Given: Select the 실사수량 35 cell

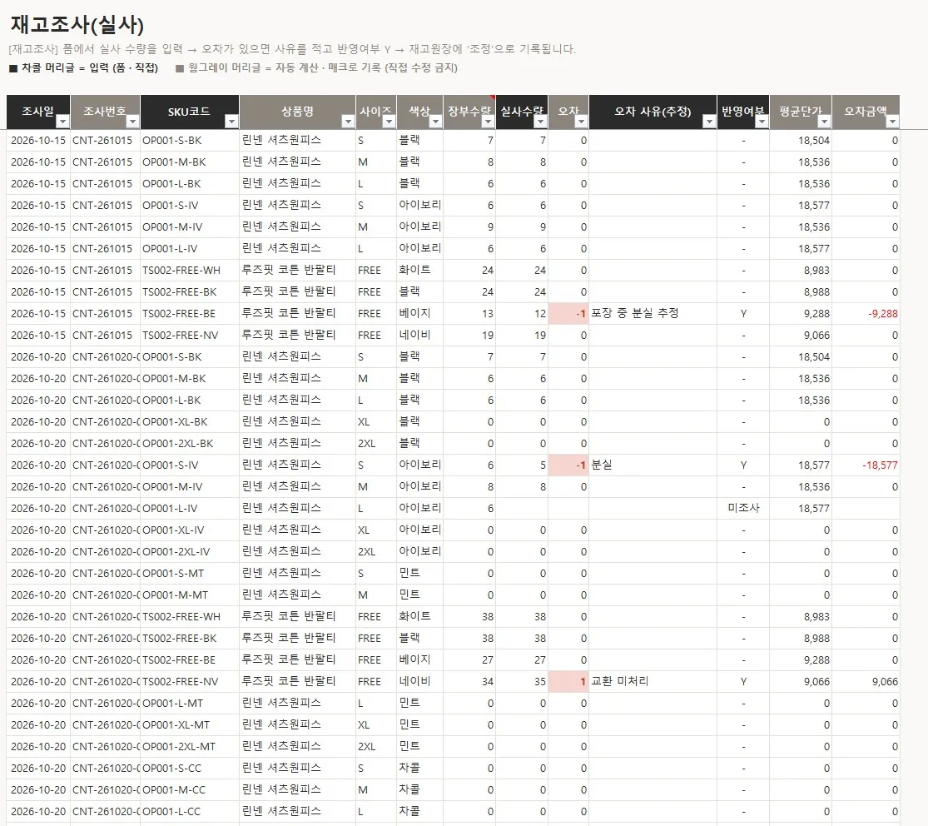Looking at the screenshot, I should (522, 681).
